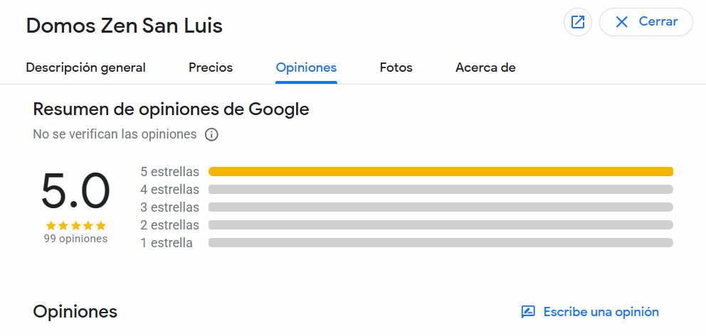Click the Escribe una opinión link
The image size is (706, 336).
(x=601, y=312)
